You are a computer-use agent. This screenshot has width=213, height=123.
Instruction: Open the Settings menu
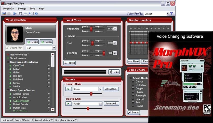pyautogui.click(x=22, y=9)
